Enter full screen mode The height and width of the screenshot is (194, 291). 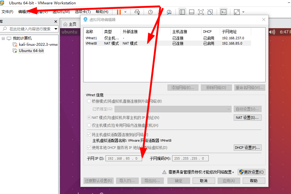point(201,12)
